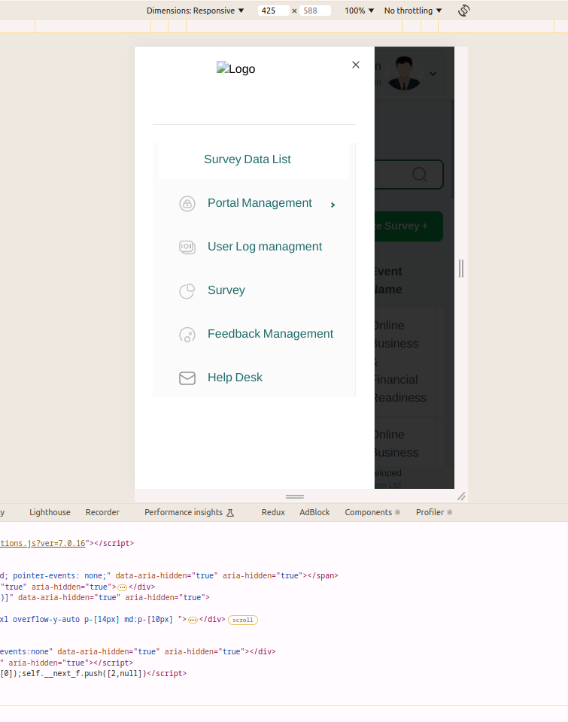Open Survey Data List menu item
The width and height of the screenshot is (568, 722).
[x=254, y=159]
